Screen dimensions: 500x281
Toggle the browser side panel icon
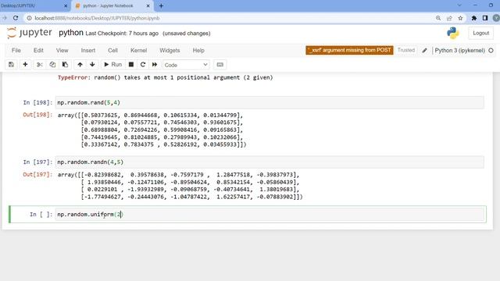pyautogui.click(x=485, y=18)
